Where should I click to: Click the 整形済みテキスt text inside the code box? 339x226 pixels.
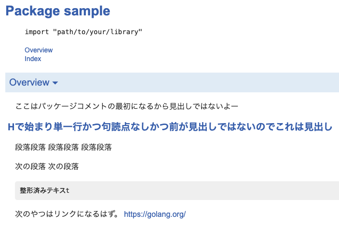tap(44, 190)
